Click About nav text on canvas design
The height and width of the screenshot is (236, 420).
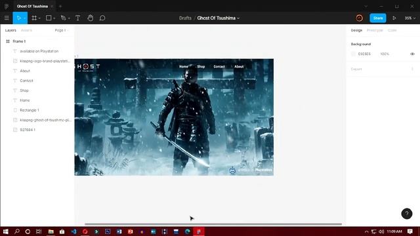click(x=239, y=66)
